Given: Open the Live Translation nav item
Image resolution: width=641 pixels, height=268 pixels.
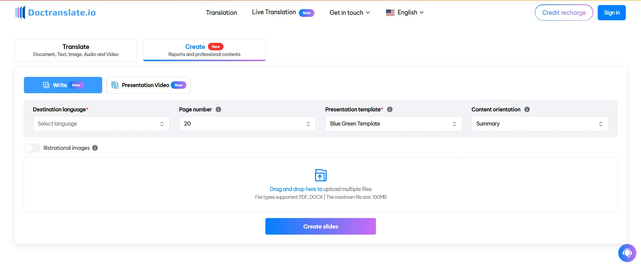Looking at the screenshot, I should [x=274, y=12].
